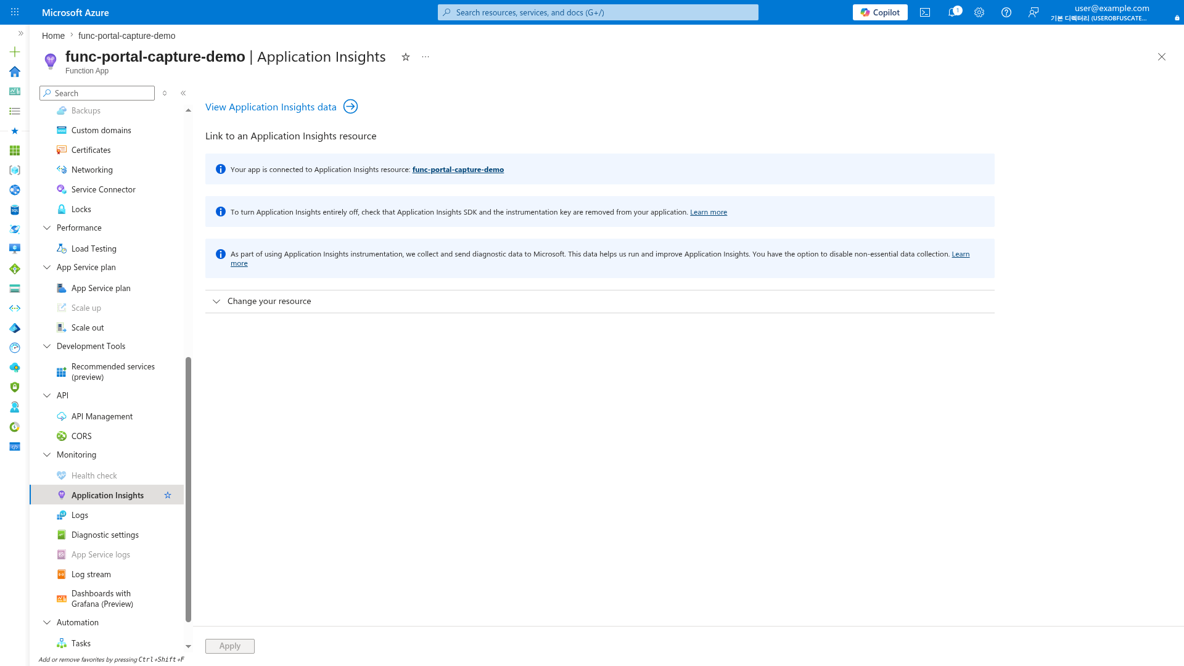
Task: Open Dashboard icon in left rail
Action: pyautogui.click(x=15, y=91)
